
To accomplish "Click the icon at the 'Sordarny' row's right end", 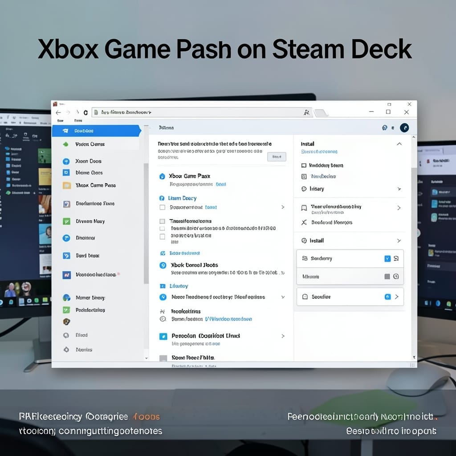I will pos(396,259).
